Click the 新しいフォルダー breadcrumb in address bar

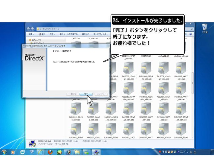pyautogui.click(x=49, y=29)
